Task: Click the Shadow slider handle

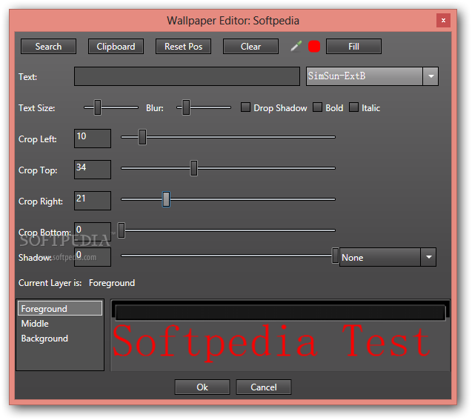Action: pos(335,256)
